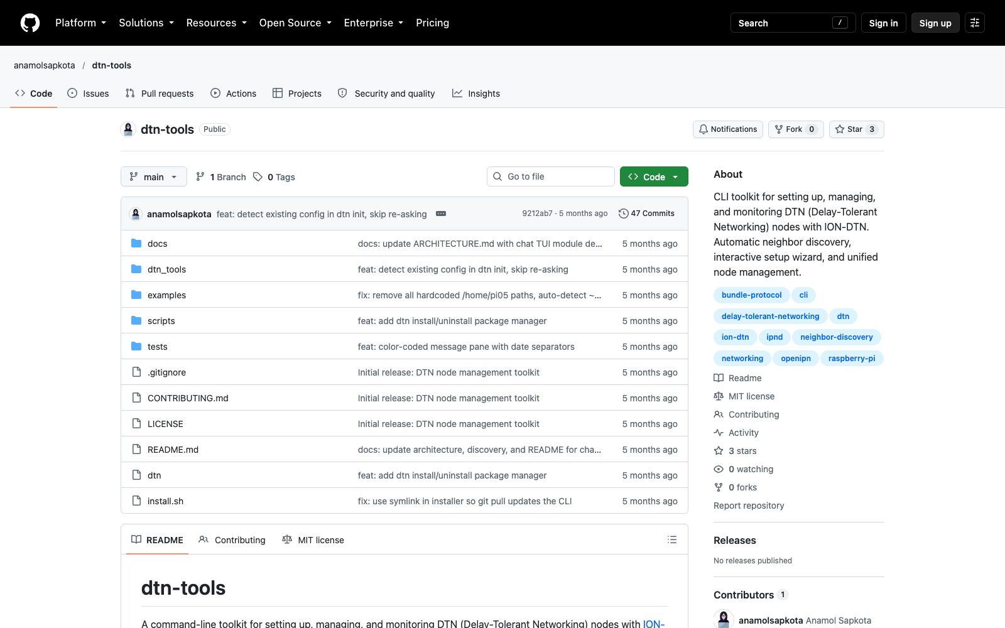This screenshot has height=628, width=1005.
Task: Click the Report repository link
Action: [749, 506]
